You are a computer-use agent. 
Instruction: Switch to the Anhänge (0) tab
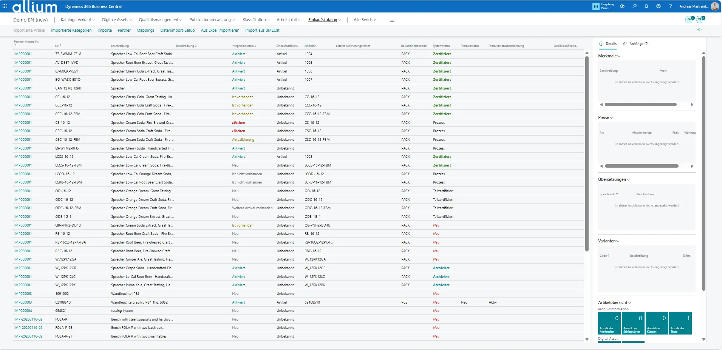(636, 44)
